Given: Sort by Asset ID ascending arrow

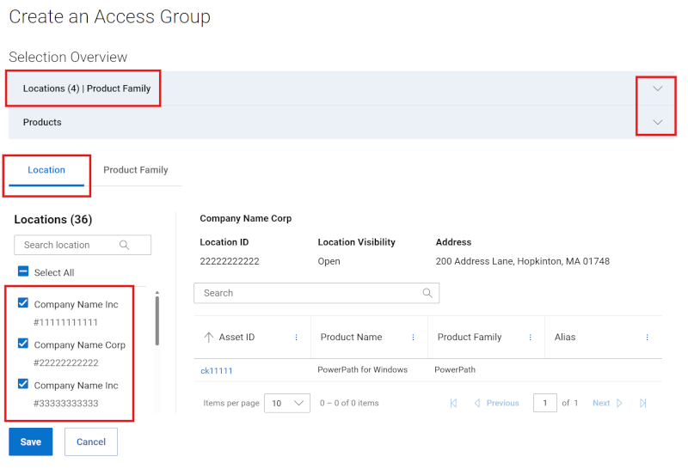Looking at the screenshot, I should (208, 338).
